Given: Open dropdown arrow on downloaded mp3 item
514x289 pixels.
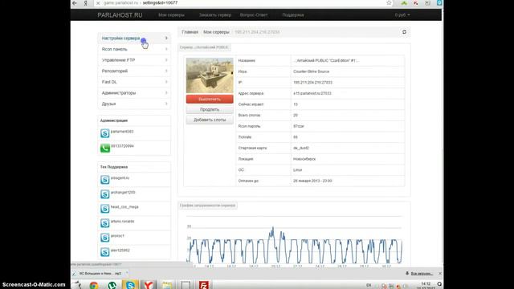Looking at the screenshot, I should tap(127, 273).
